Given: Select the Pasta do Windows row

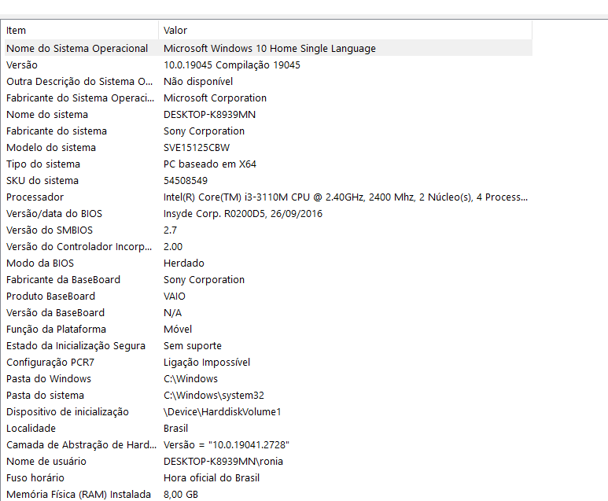Looking at the screenshot, I should [268, 378].
